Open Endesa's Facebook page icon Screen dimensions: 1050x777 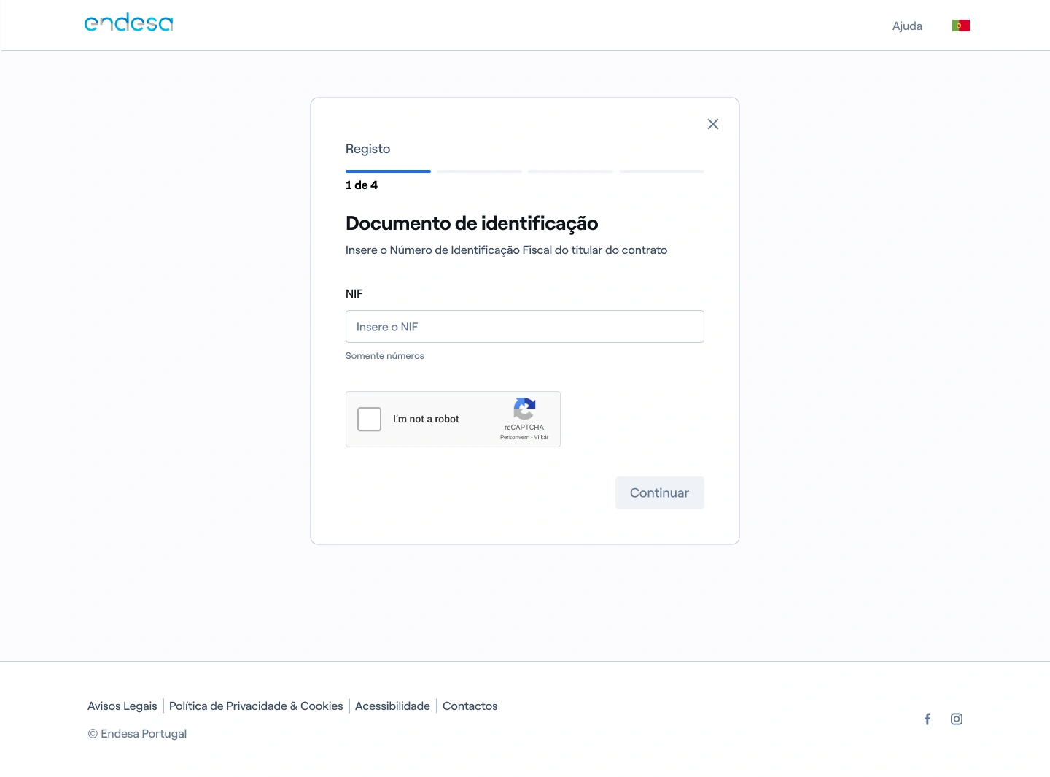927,719
